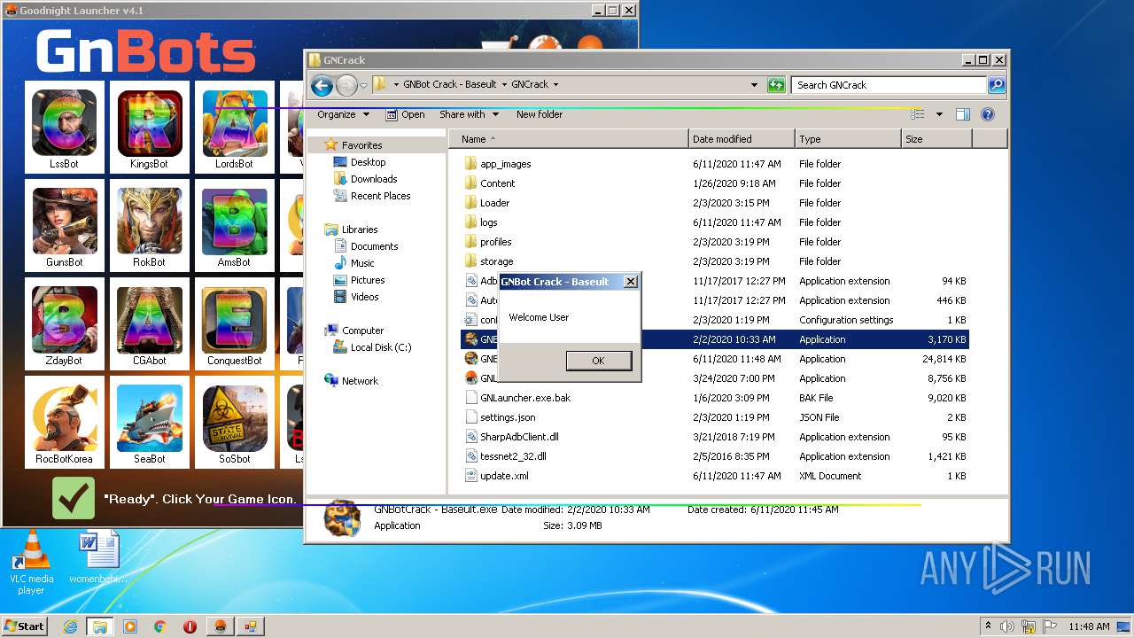Image resolution: width=1134 pixels, height=638 pixels.
Task: Open Music library
Action: [x=354, y=263]
